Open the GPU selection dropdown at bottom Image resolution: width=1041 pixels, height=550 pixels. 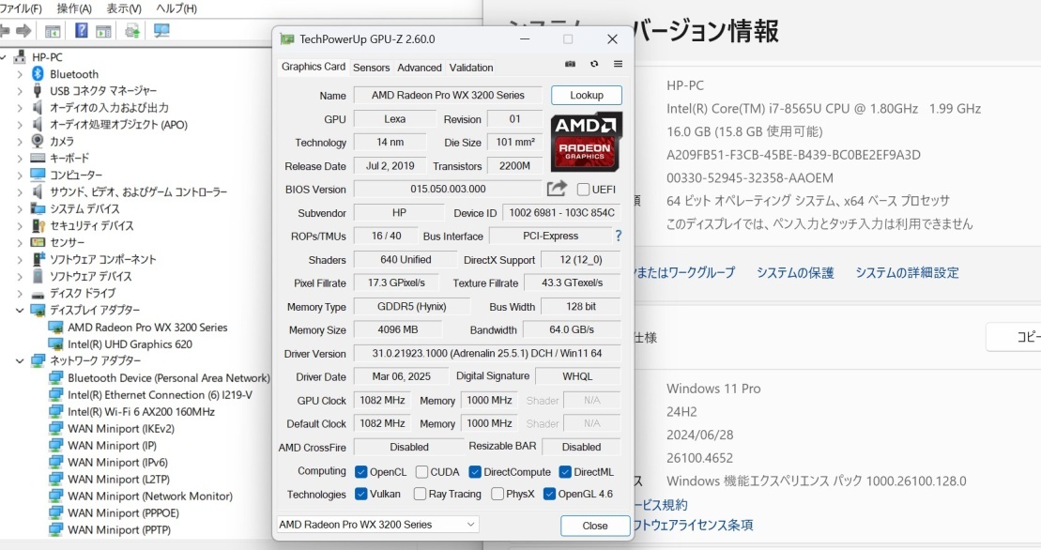pos(377,525)
